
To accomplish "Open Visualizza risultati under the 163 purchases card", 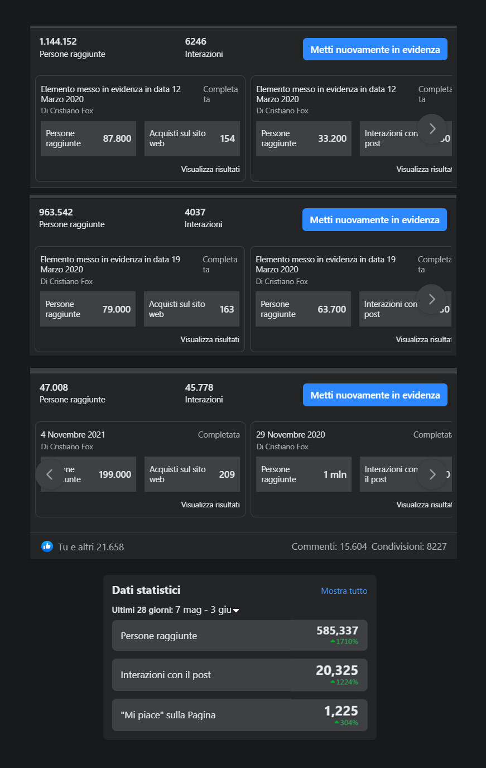I will coord(210,339).
